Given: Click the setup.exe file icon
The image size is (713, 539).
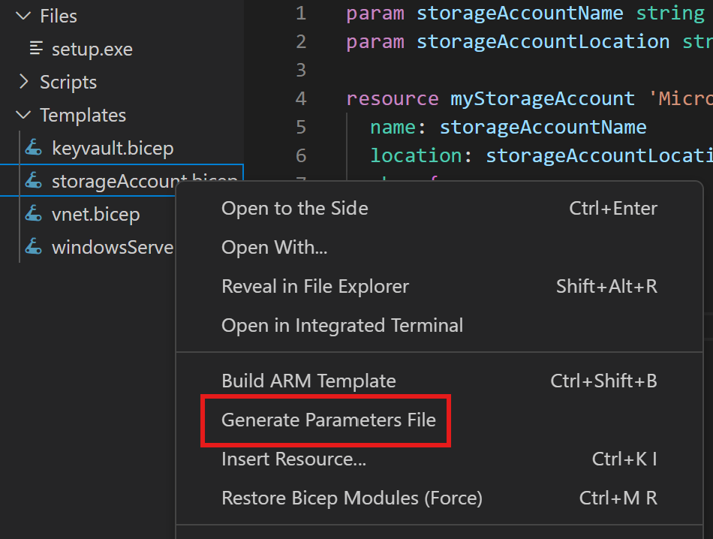Looking at the screenshot, I should 36,50.
